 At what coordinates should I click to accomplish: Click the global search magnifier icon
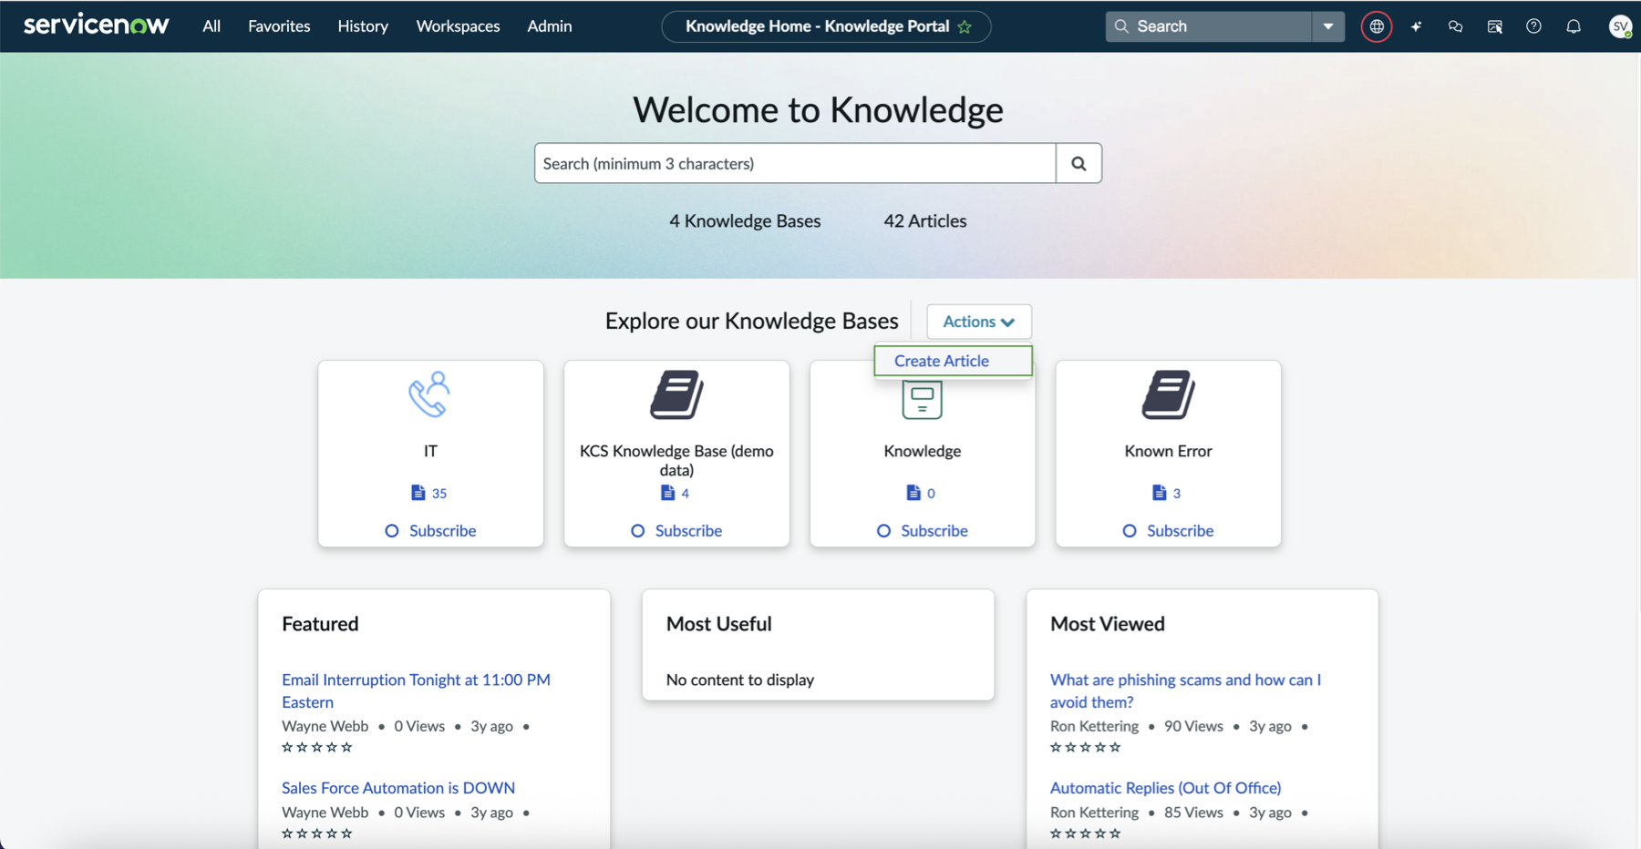[x=1122, y=26]
